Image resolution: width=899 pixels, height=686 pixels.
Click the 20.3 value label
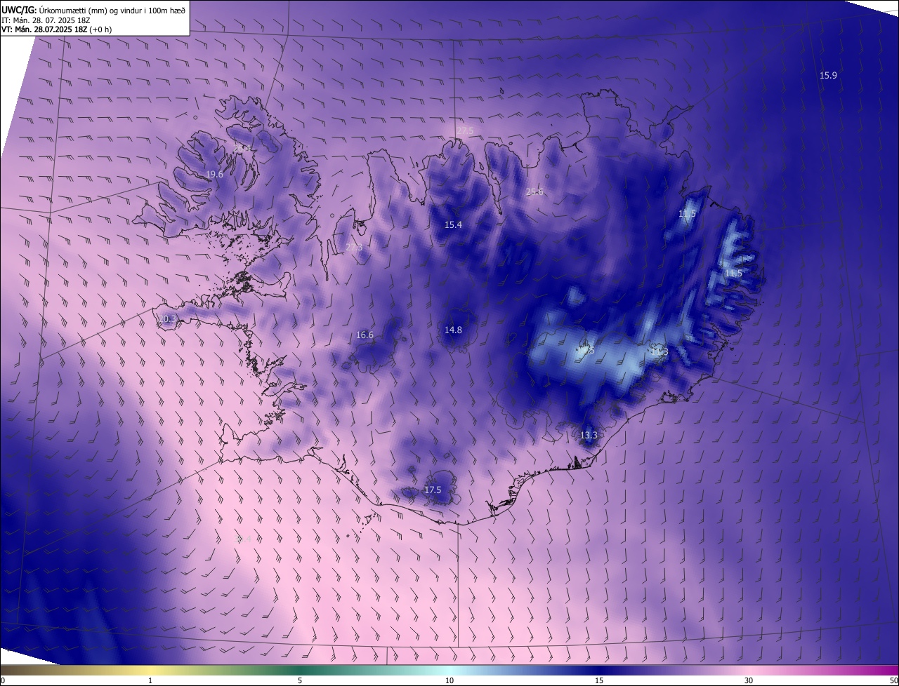[x=167, y=319]
